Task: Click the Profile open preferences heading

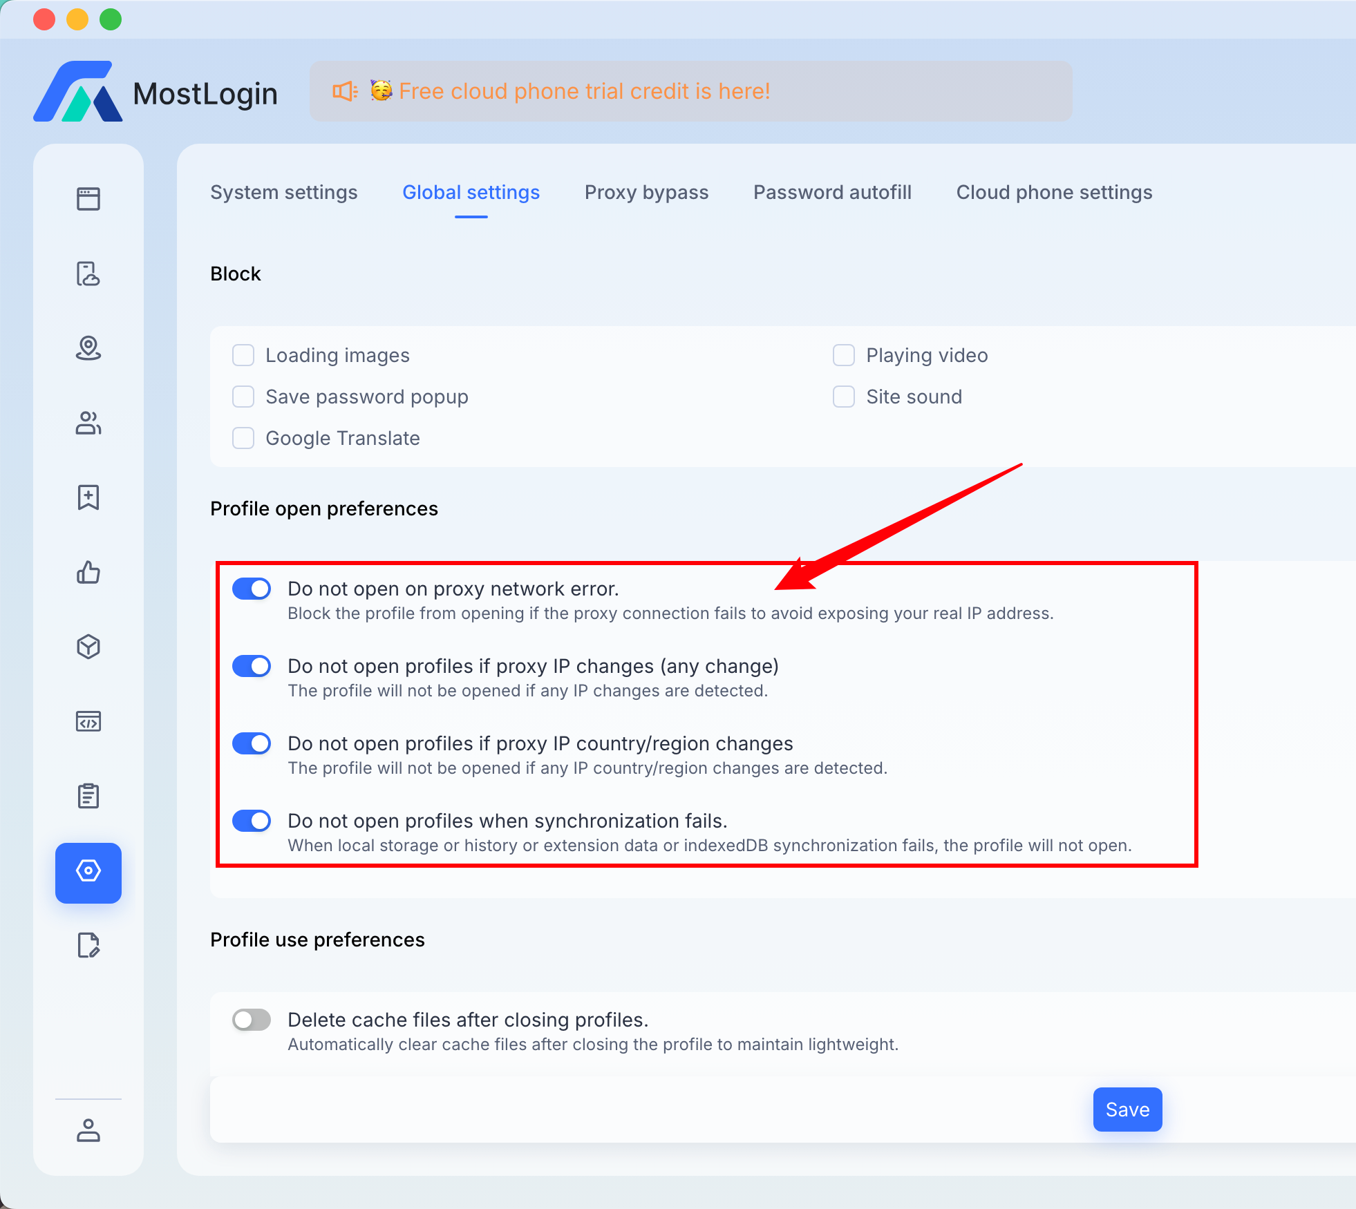Action: pyautogui.click(x=324, y=508)
